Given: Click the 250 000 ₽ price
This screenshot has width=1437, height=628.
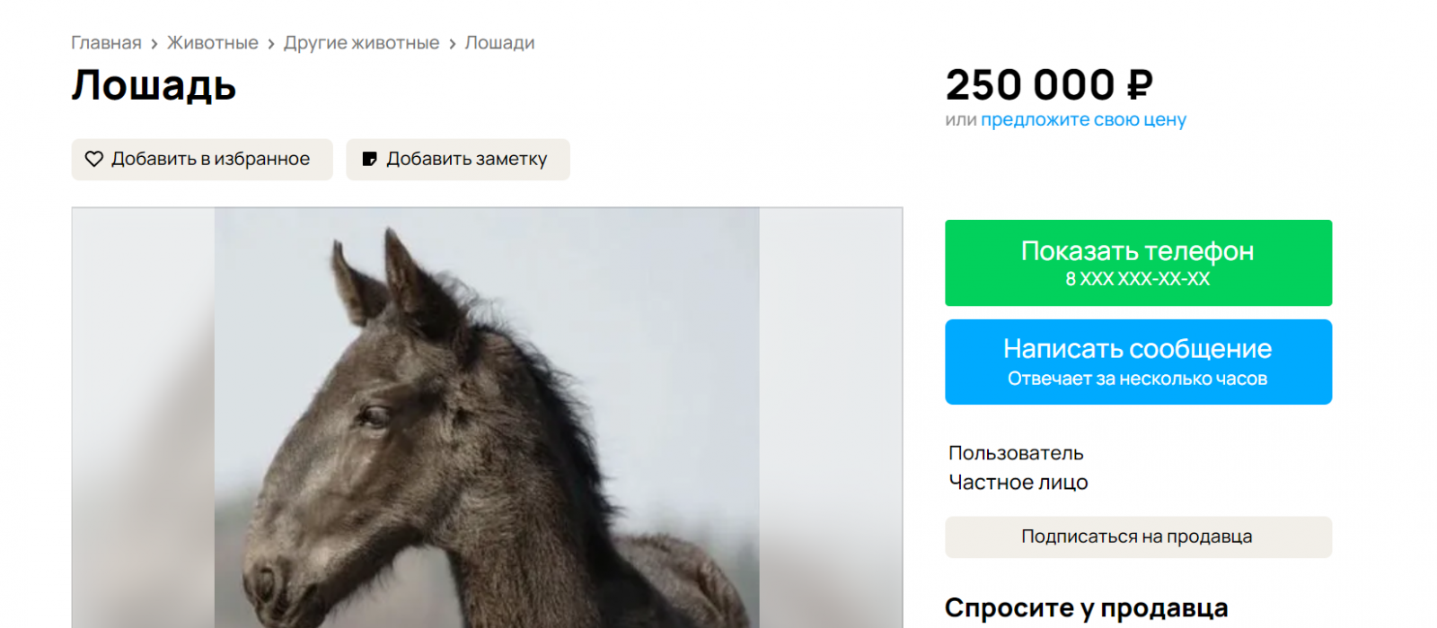Looking at the screenshot, I should (x=1049, y=86).
